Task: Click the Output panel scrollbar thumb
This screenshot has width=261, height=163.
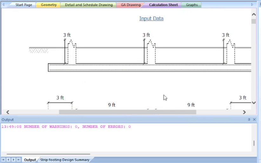Action: 254,143
